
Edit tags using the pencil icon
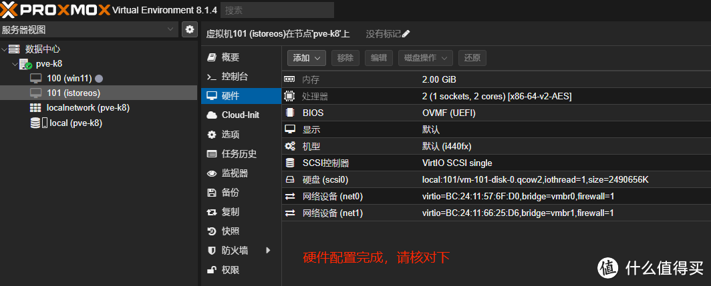(406, 34)
